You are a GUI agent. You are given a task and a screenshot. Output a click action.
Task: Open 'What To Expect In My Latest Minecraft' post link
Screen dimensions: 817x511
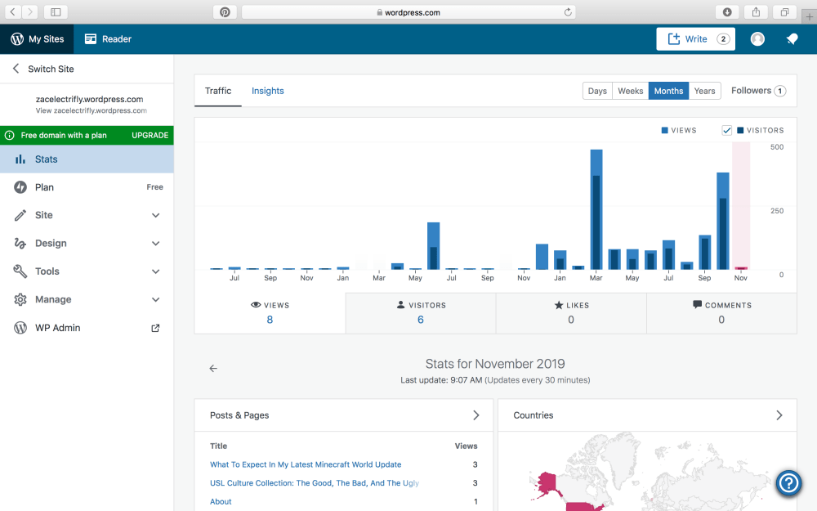point(306,464)
